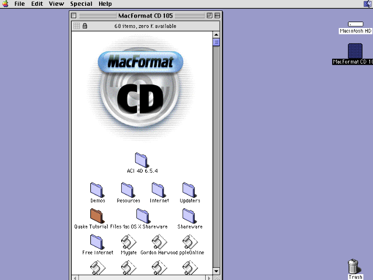
Task: Open the ACI 4D 6.5.4 folder
Action: [x=142, y=160]
